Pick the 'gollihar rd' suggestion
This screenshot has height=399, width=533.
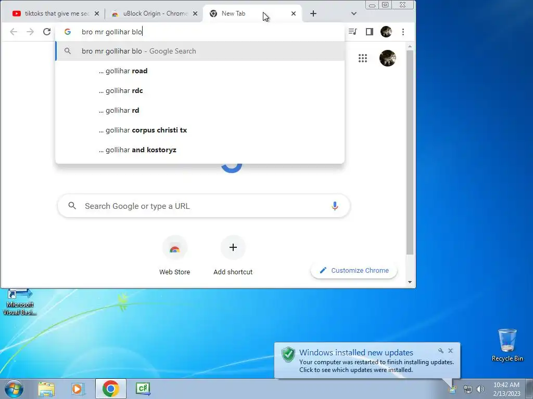coord(200,110)
